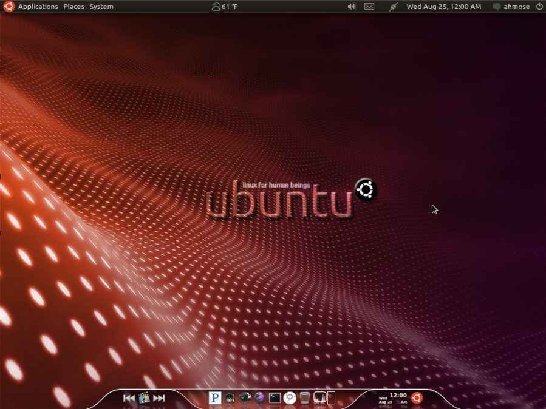This screenshot has width=546, height=409.
Task: Click the Ubuntu logo in top panel
Action: coord(9,6)
